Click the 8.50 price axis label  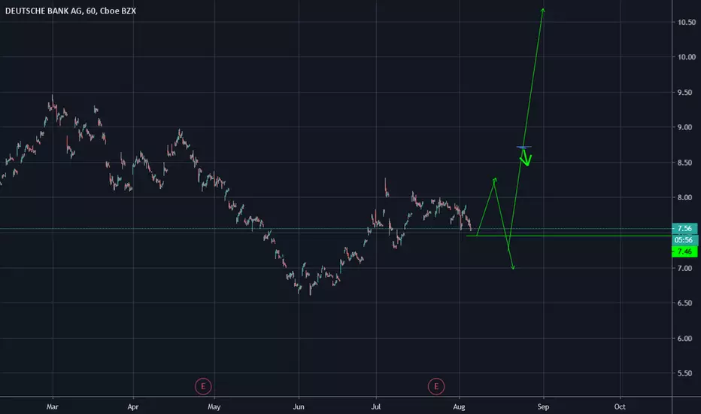687,163
